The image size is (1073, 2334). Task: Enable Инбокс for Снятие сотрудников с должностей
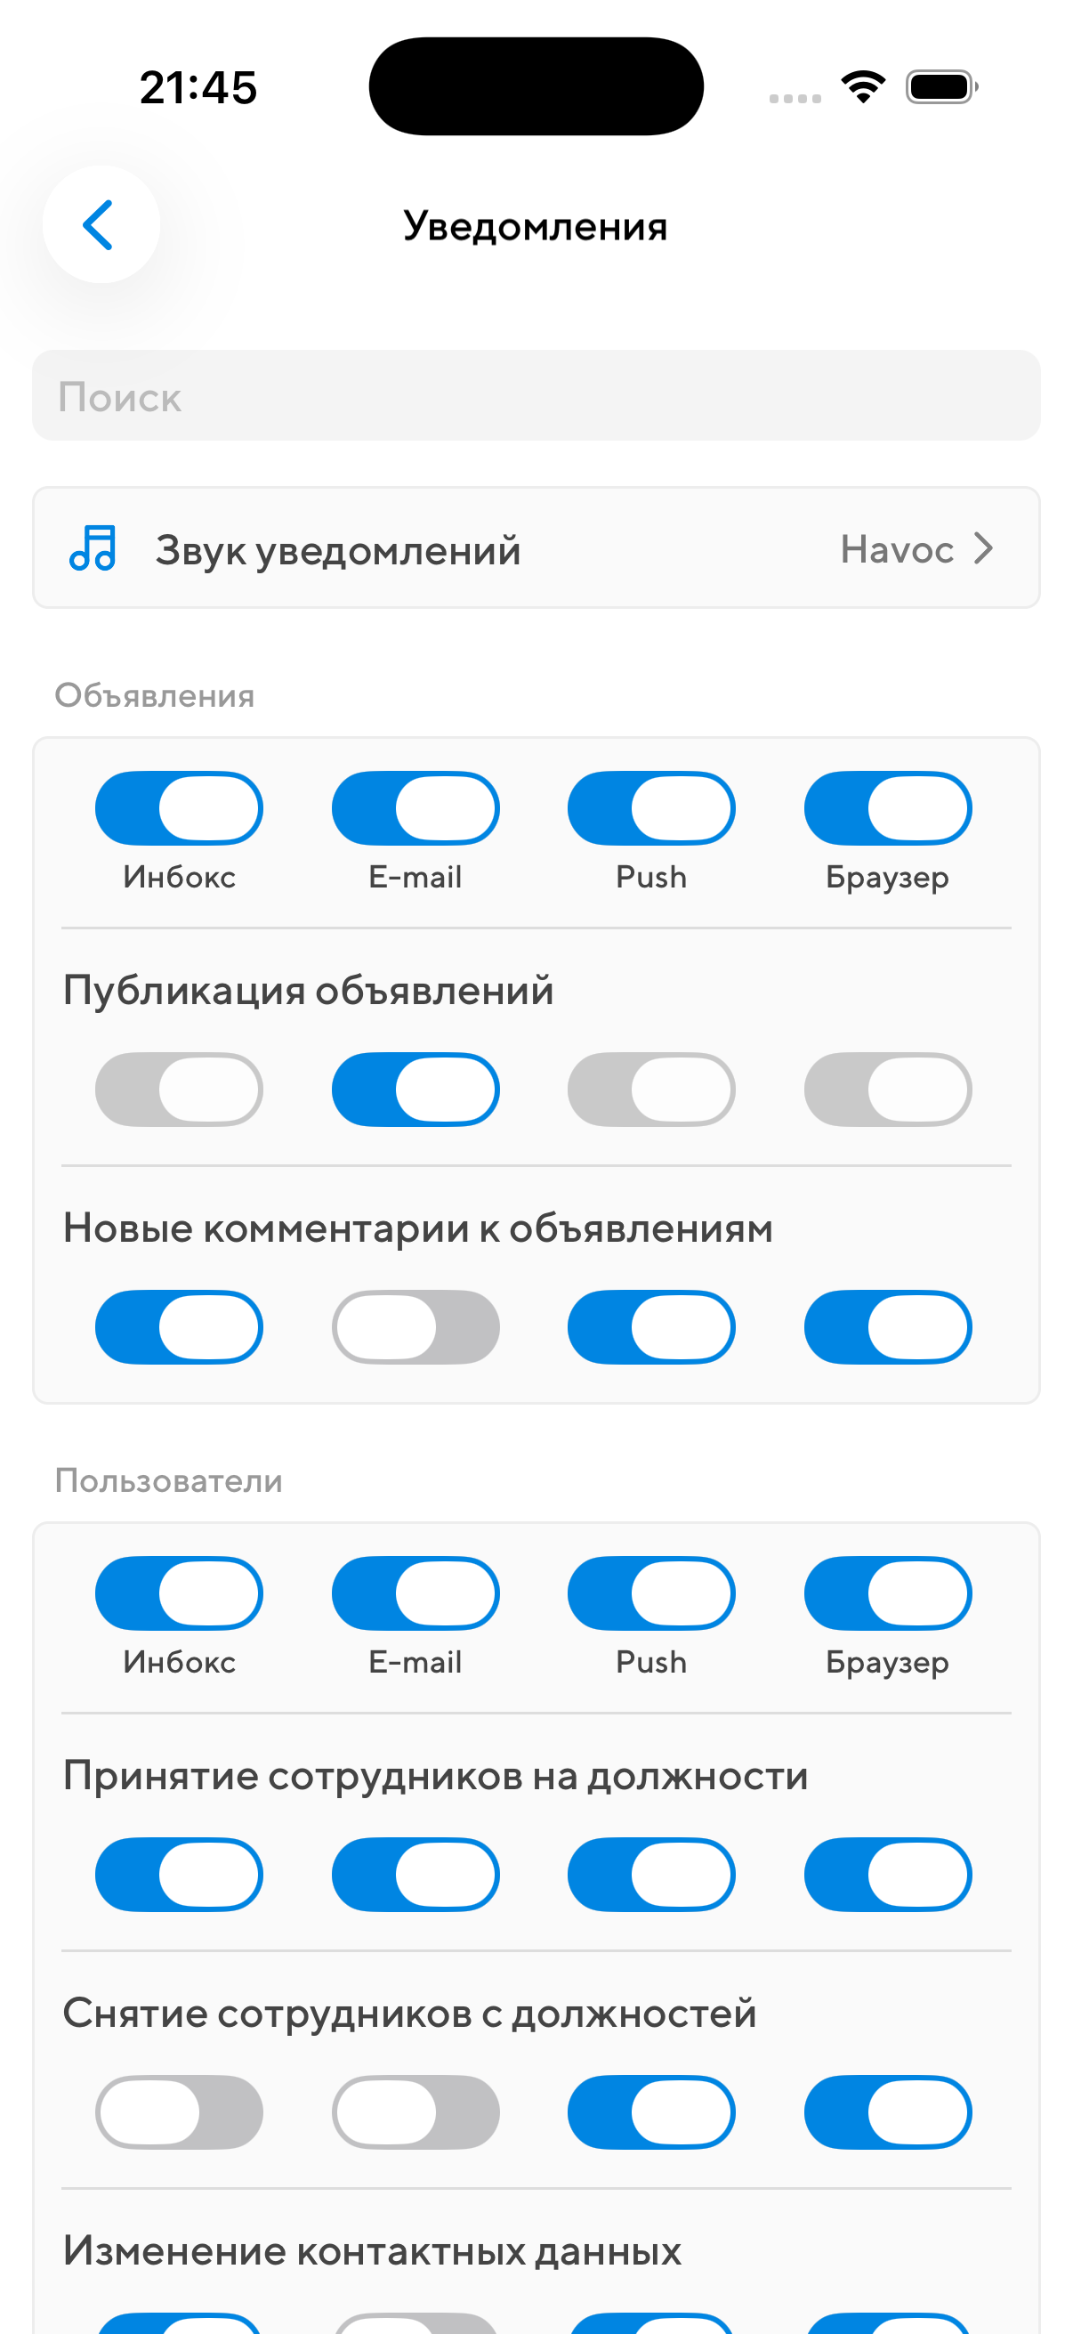tap(180, 2111)
